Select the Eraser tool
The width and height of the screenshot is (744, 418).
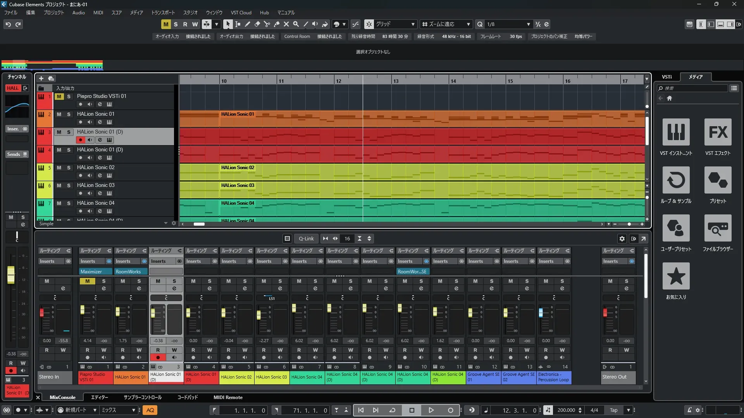click(257, 24)
